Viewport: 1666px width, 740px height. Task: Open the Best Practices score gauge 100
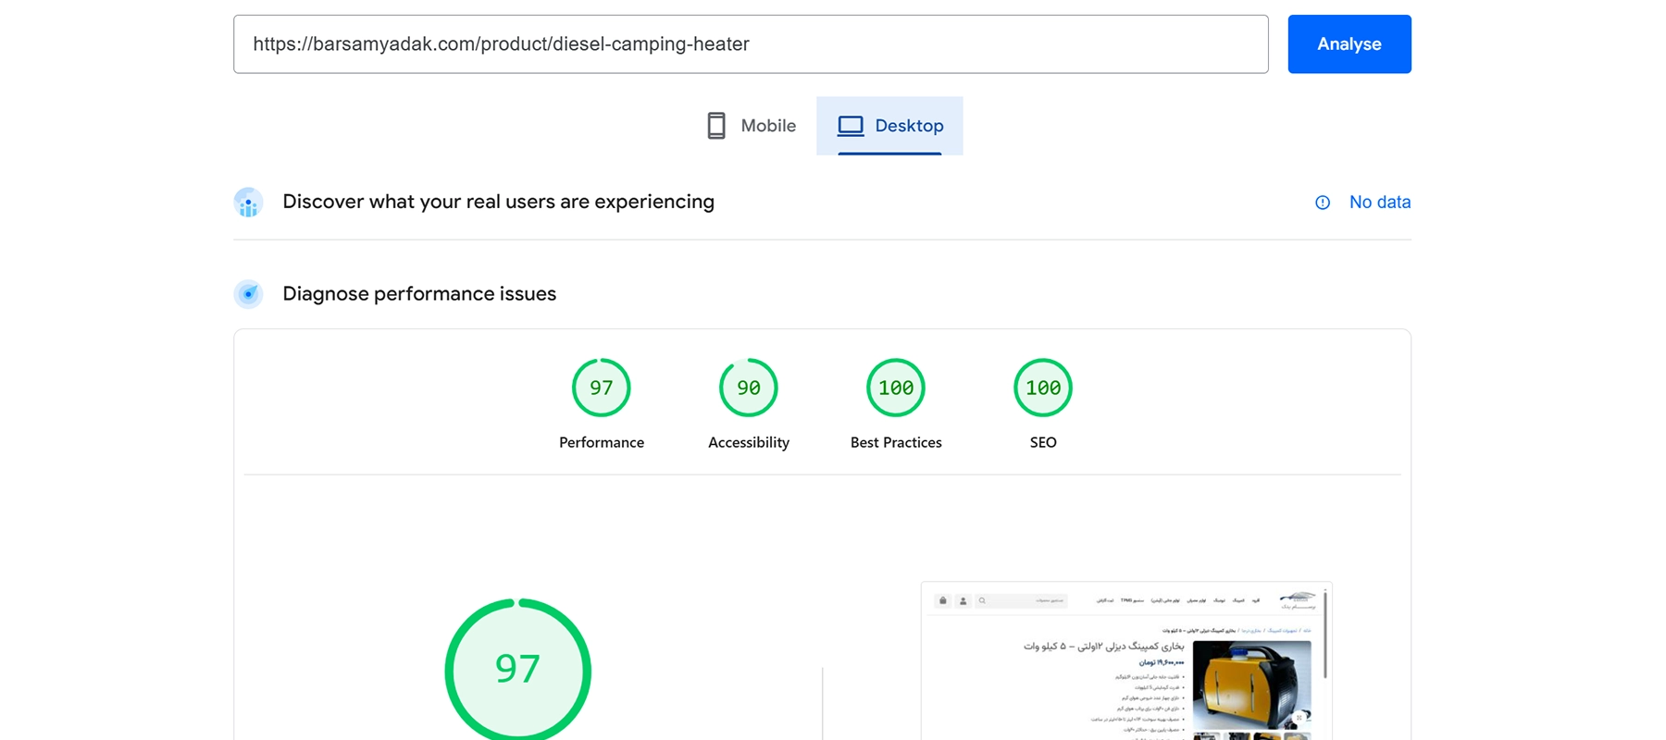point(896,388)
